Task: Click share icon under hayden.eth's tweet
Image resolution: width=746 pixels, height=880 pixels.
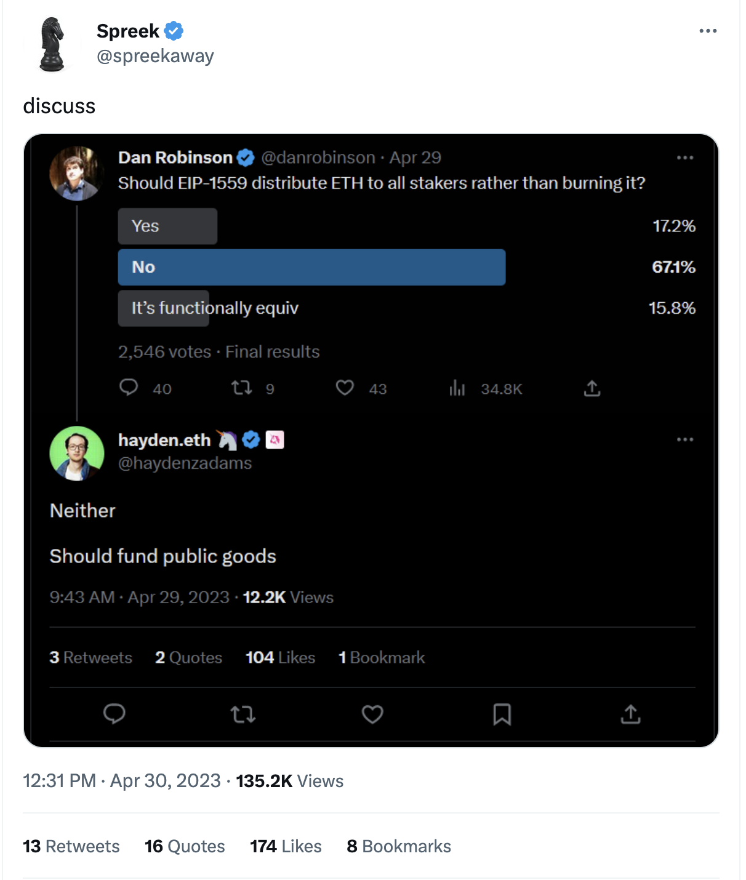Action: [x=631, y=714]
